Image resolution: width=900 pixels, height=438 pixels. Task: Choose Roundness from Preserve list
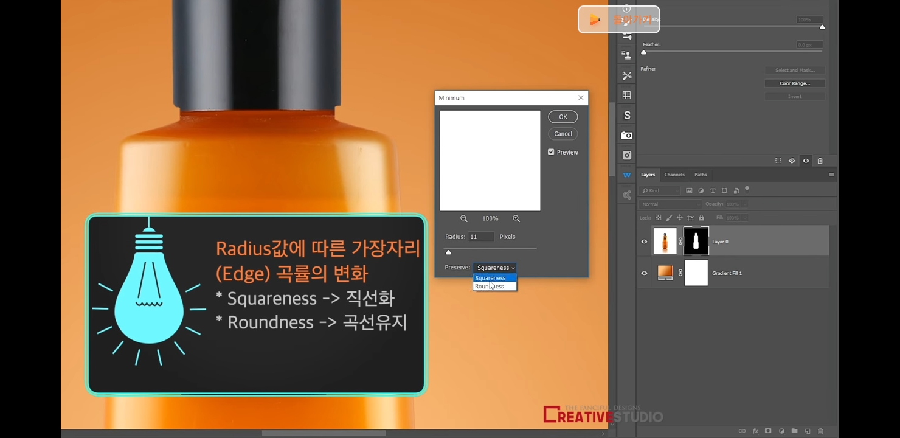pos(494,287)
